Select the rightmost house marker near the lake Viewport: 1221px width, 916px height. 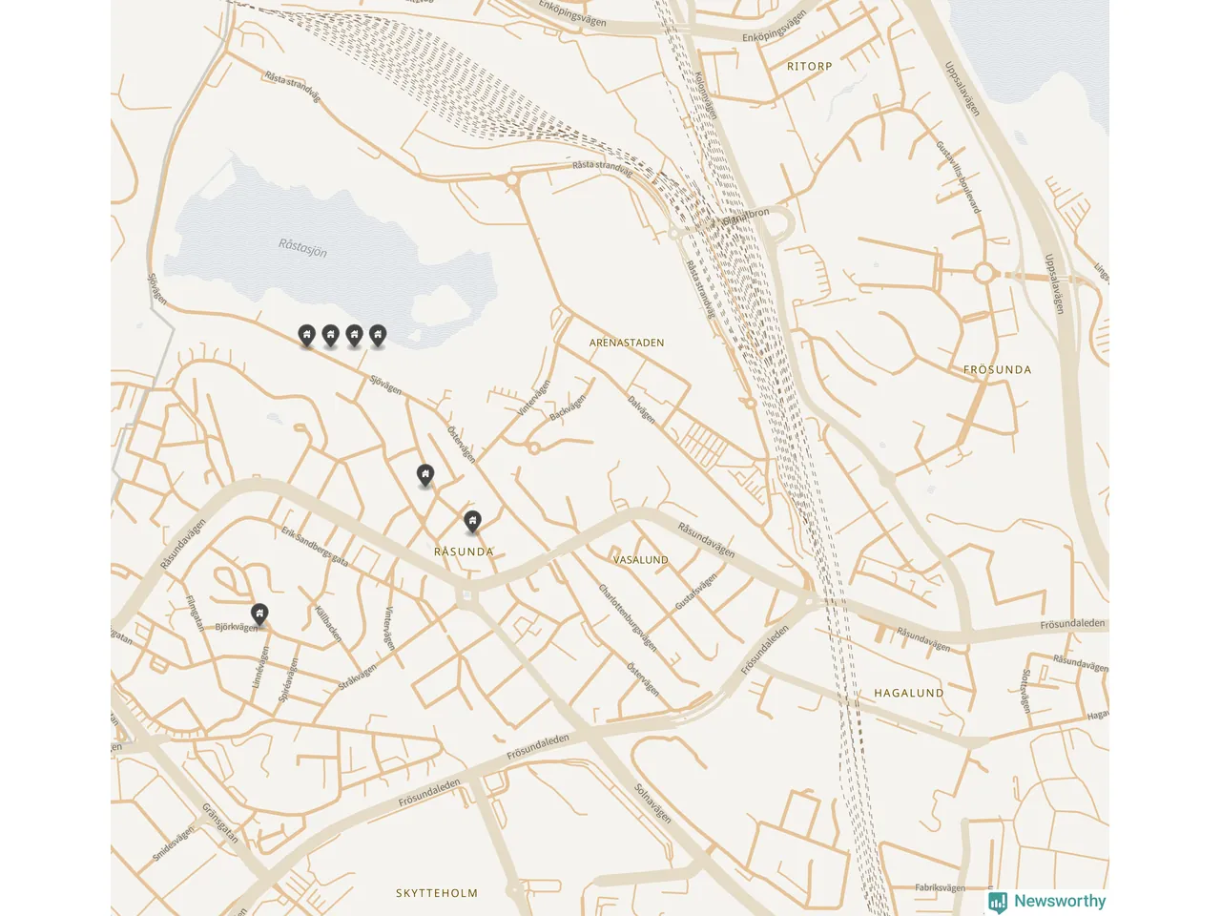(x=378, y=335)
